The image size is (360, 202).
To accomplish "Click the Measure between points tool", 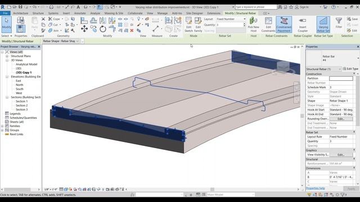I will (156, 29).
